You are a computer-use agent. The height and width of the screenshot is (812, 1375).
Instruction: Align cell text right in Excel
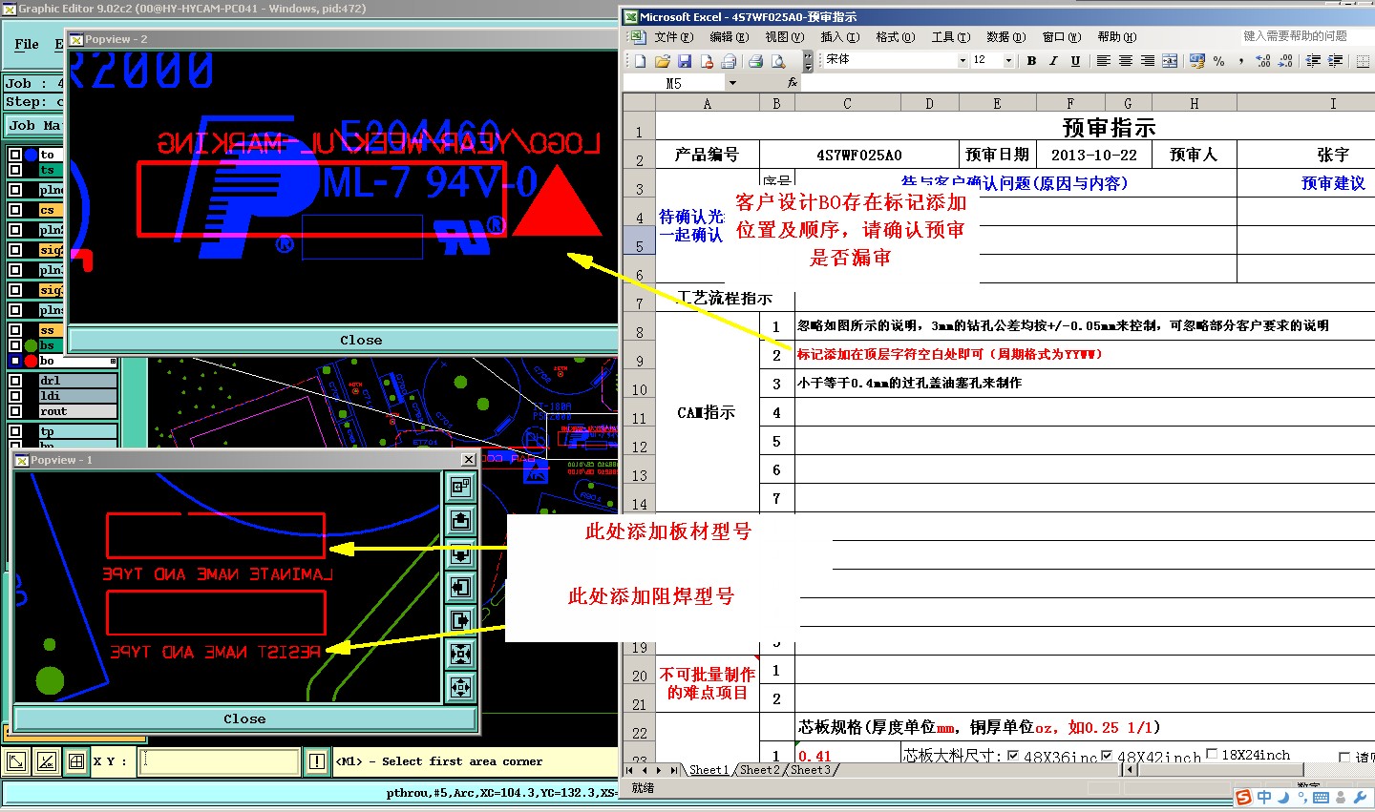(x=1148, y=61)
